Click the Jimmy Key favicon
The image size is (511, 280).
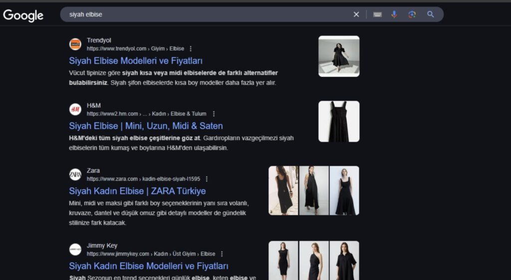point(75,250)
